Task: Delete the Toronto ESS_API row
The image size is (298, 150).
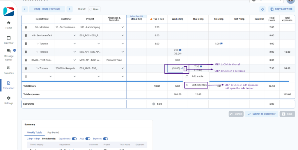Action: pyautogui.click(x=26, y=52)
